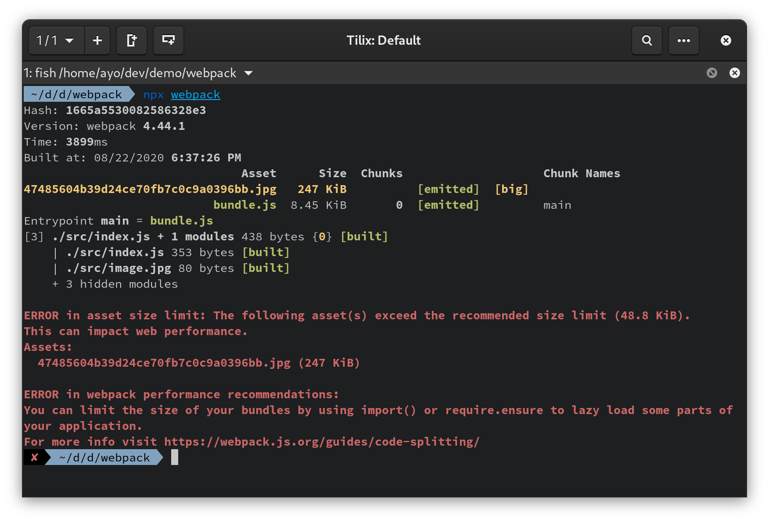Click 'ERROR in webpack performance recommendations' line
Screen dimensions: 769x522
pos(182,395)
